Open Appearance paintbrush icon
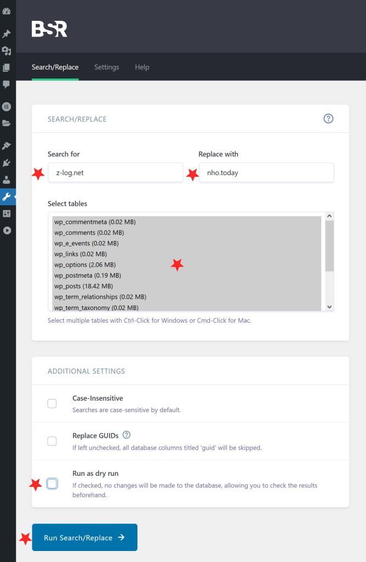This screenshot has height=562, width=366. pyautogui.click(x=7, y=145)
